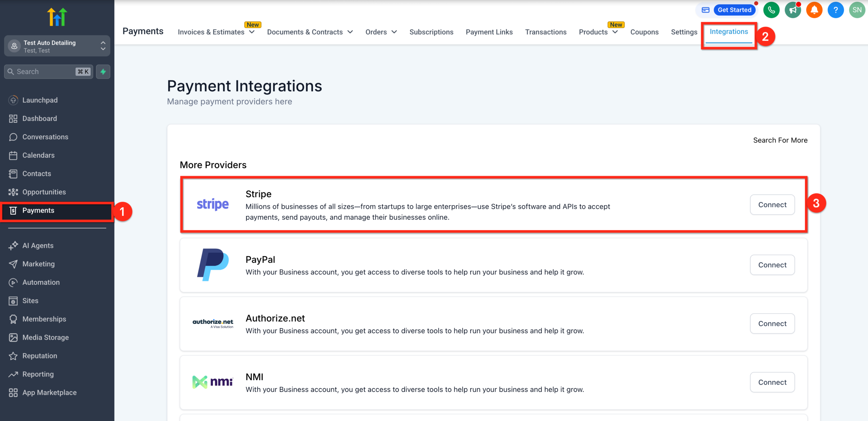The image size is (868, 421).
Task: Connect the Stripe payment provider
Action: [x=772, y=204]
